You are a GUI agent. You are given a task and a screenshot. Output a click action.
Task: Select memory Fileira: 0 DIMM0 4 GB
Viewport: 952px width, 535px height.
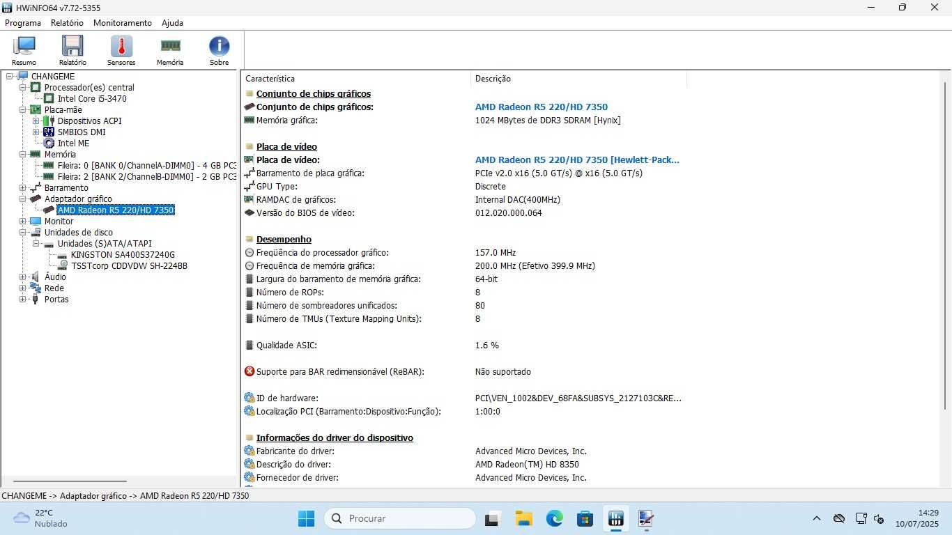[146, 166]
